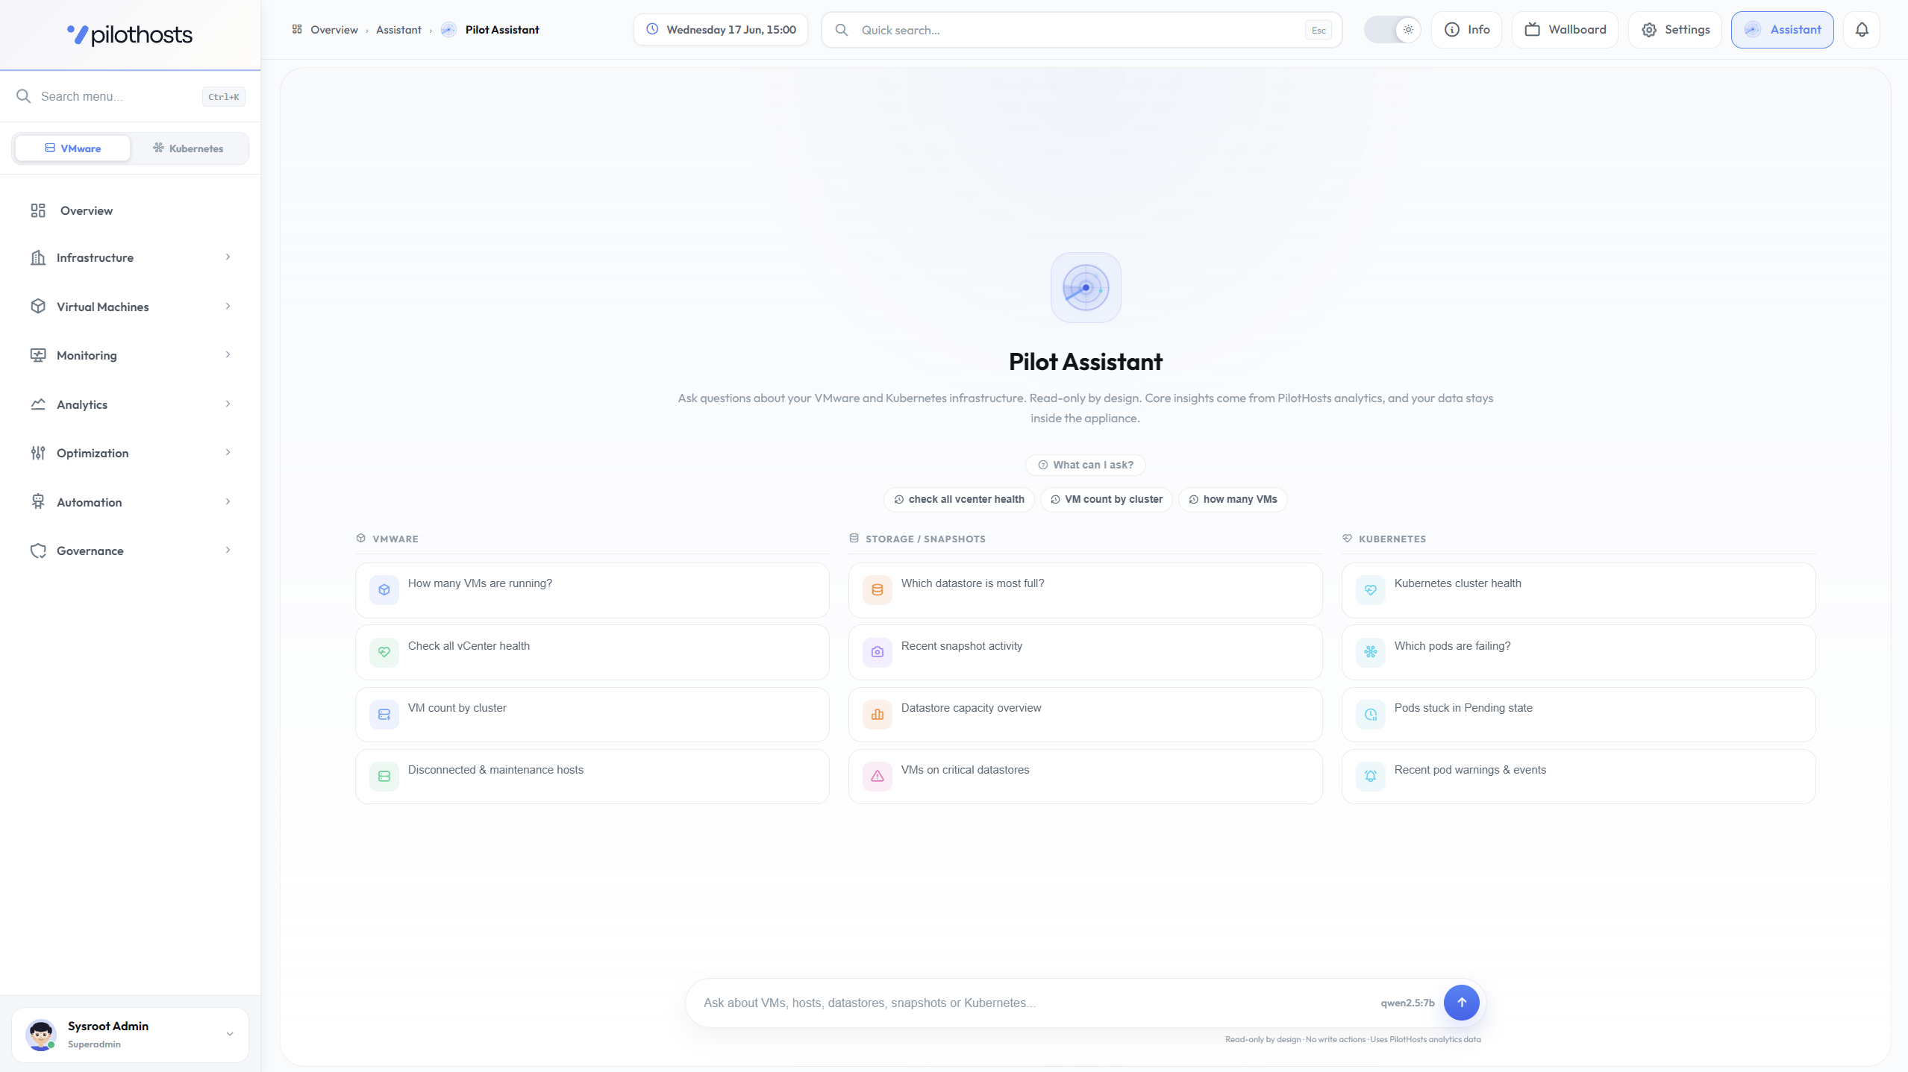Click heart icon on 'Check all vCenter health' card

point(384,652)
